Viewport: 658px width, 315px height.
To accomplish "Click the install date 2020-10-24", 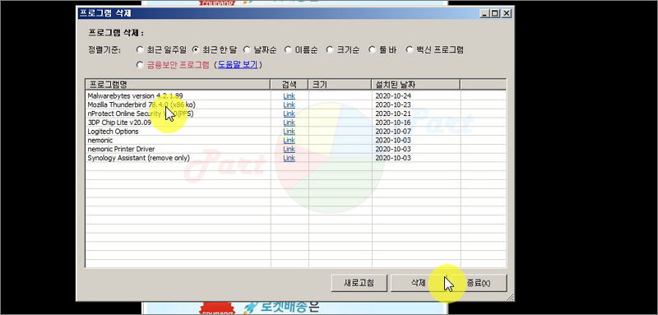I will (393, 95).
